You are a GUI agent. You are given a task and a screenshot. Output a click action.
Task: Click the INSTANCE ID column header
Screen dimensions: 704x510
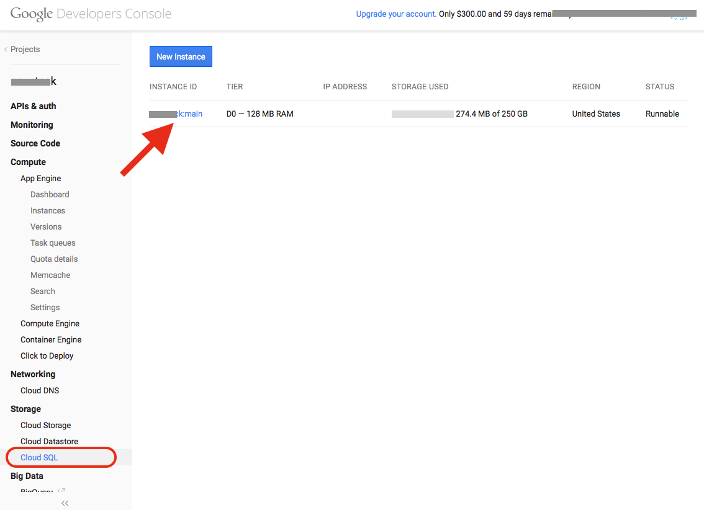(x=173, y=87)
